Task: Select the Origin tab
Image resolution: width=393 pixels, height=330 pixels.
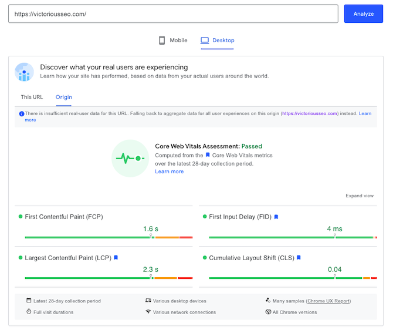Action: click(64, 97)
